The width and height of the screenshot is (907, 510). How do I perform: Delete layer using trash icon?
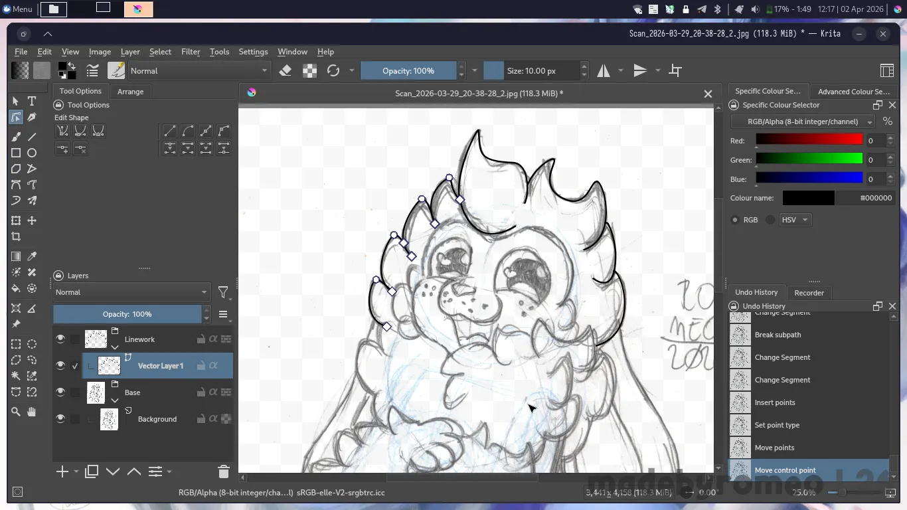point(223,471)
